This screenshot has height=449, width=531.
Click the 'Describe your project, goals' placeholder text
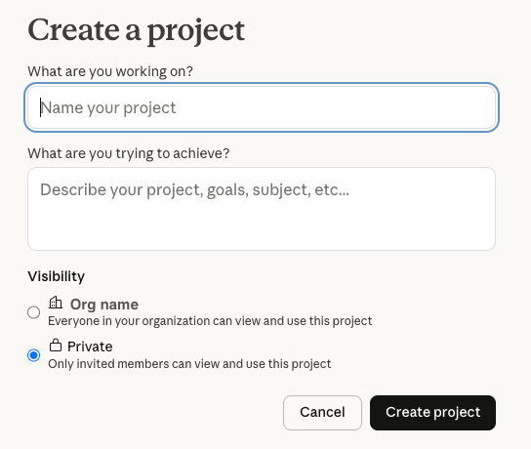[194, 190]
